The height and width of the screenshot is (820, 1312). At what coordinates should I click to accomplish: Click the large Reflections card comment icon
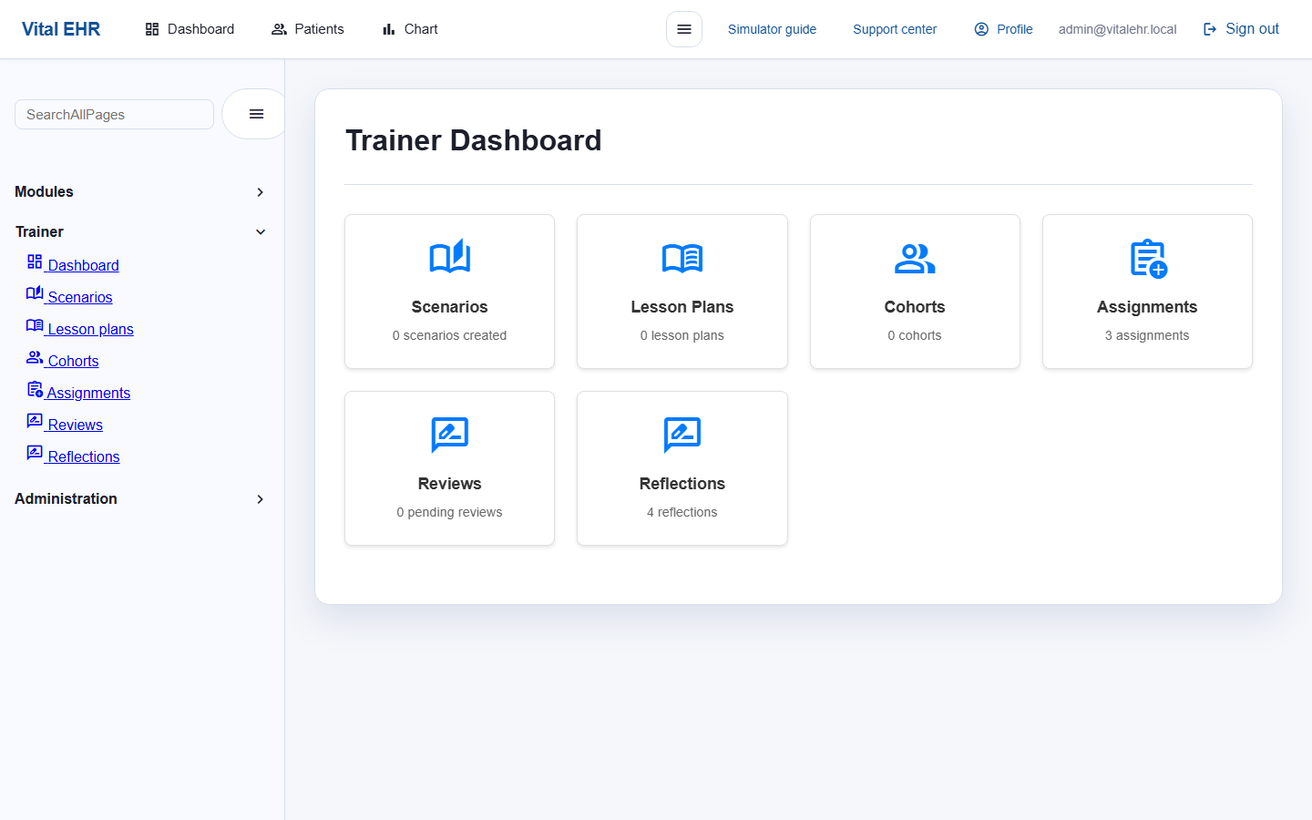coord(682,435)
